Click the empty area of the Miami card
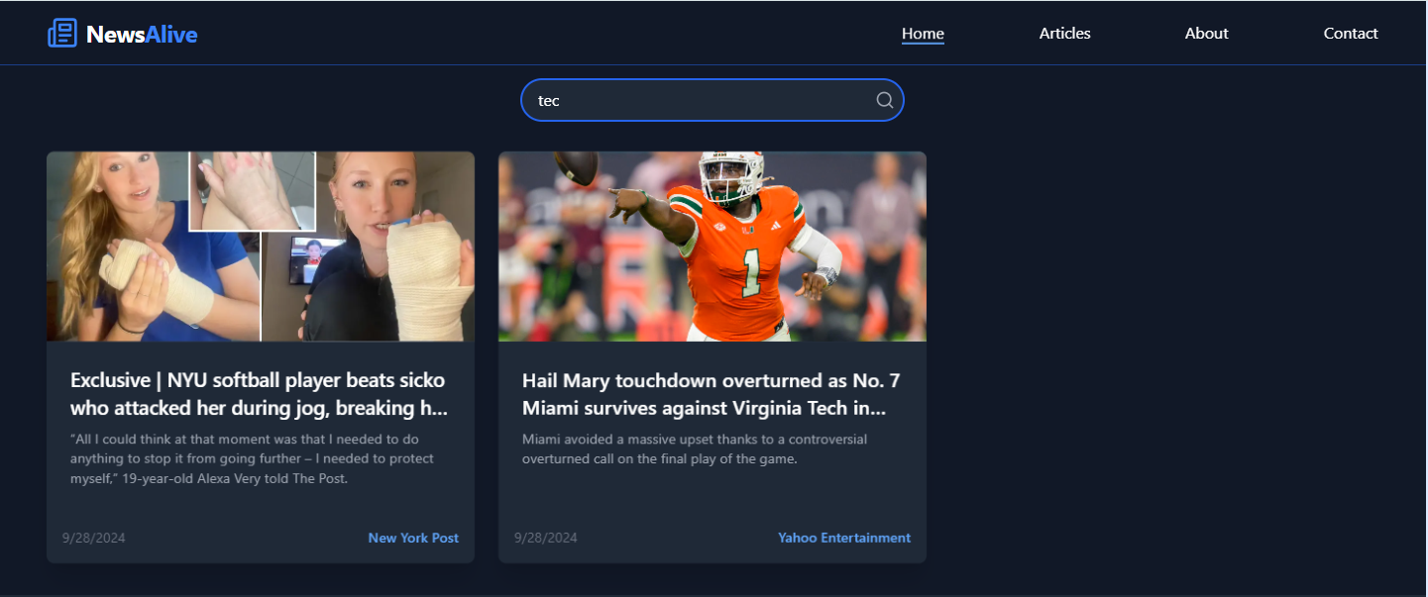The image size is (1428, 597). (x=713, y=500)
